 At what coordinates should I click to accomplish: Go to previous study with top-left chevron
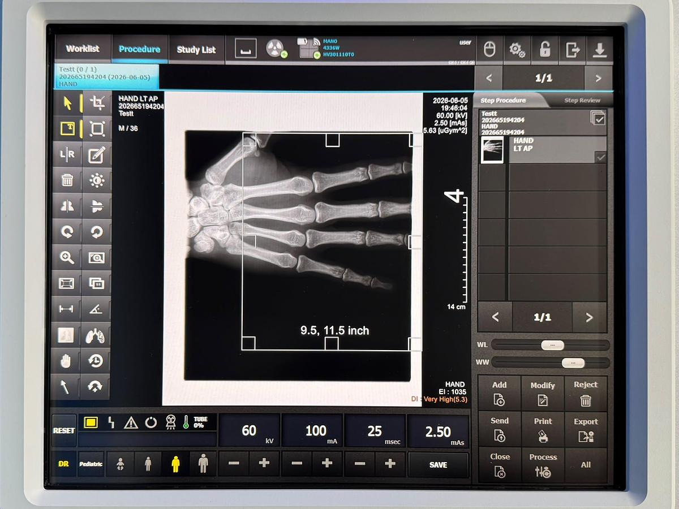pos(489,78)
